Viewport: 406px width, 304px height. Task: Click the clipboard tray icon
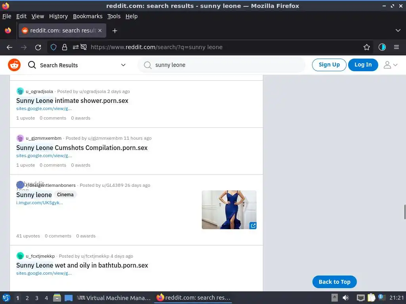pos(371,298)
